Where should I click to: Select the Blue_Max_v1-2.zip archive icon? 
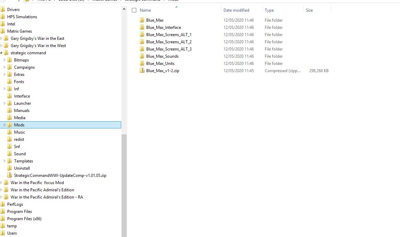[x=142, y=71]
